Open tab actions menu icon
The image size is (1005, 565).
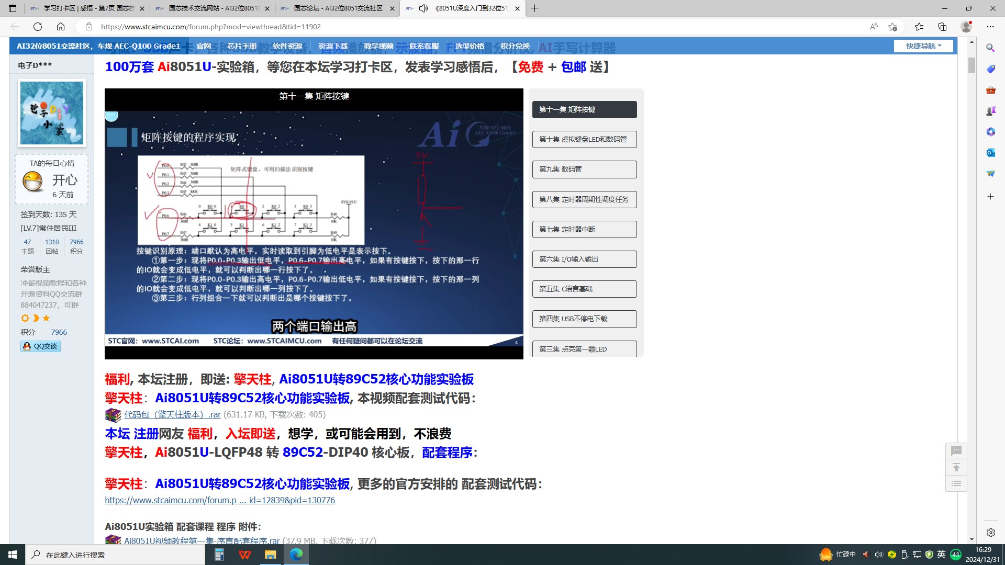tap(13, 8)
